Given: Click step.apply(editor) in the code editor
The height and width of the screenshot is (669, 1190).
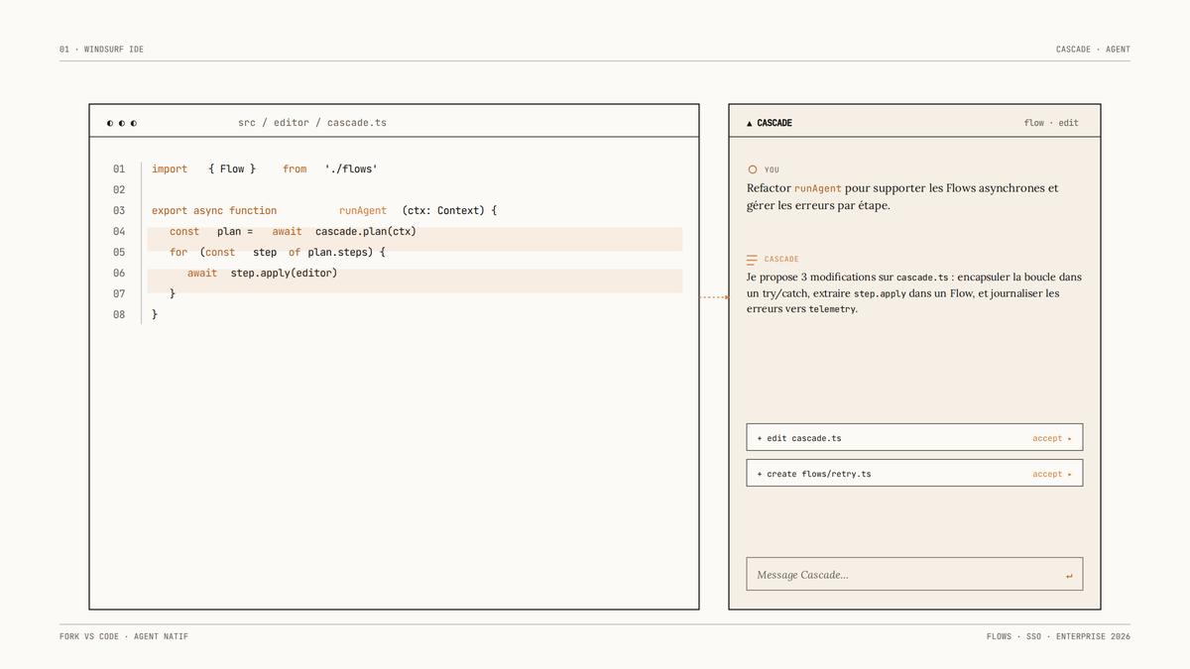Looking at the screenshot, I should click(285, 274).
